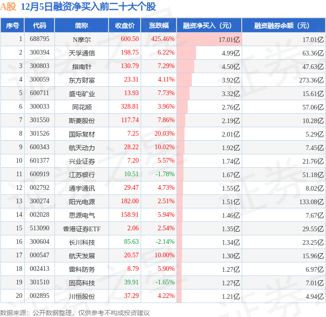Click the 20.03% change value
Viewport: 326px width, 317px height.
164,134
